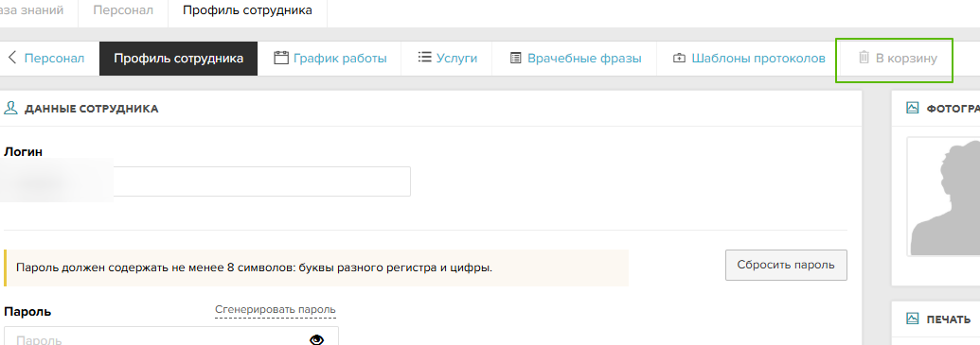
Task: Select the dark Профиль сотрудника menu item
Action: click(x=178, y=59)
